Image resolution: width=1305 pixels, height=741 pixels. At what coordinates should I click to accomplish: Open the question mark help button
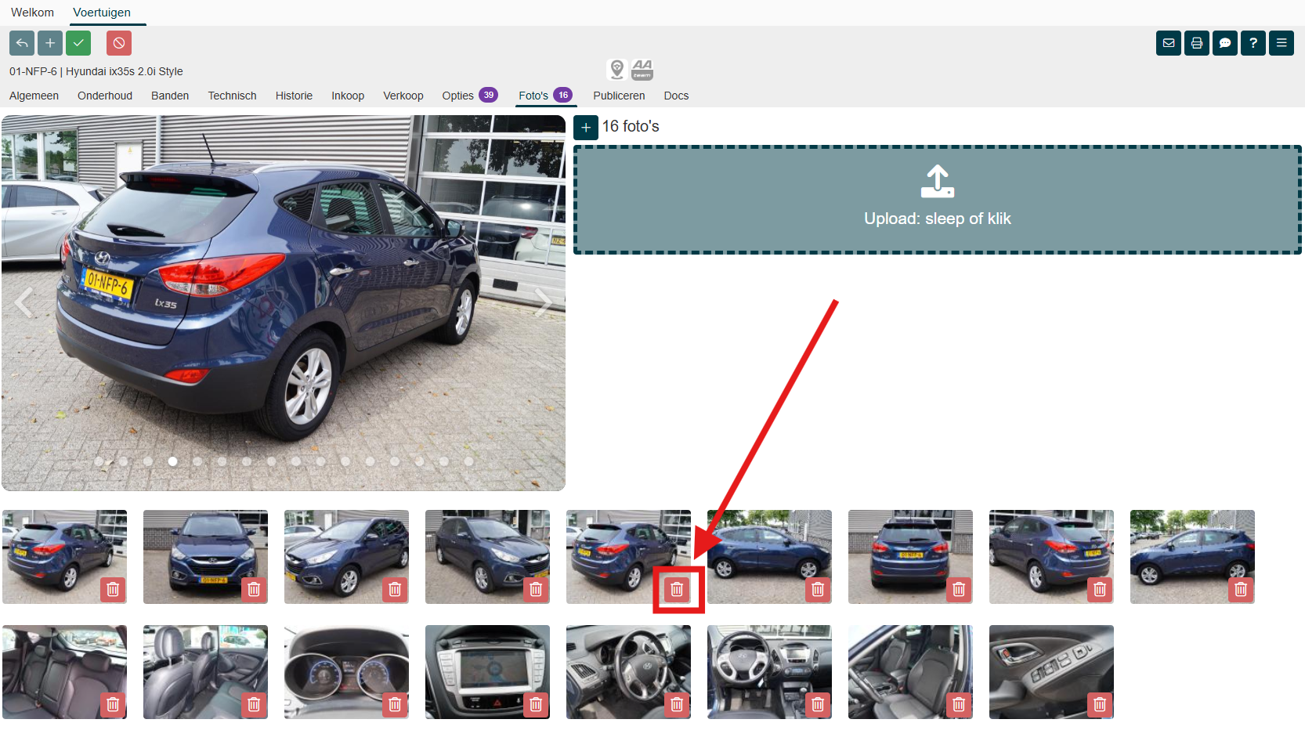1253,43
